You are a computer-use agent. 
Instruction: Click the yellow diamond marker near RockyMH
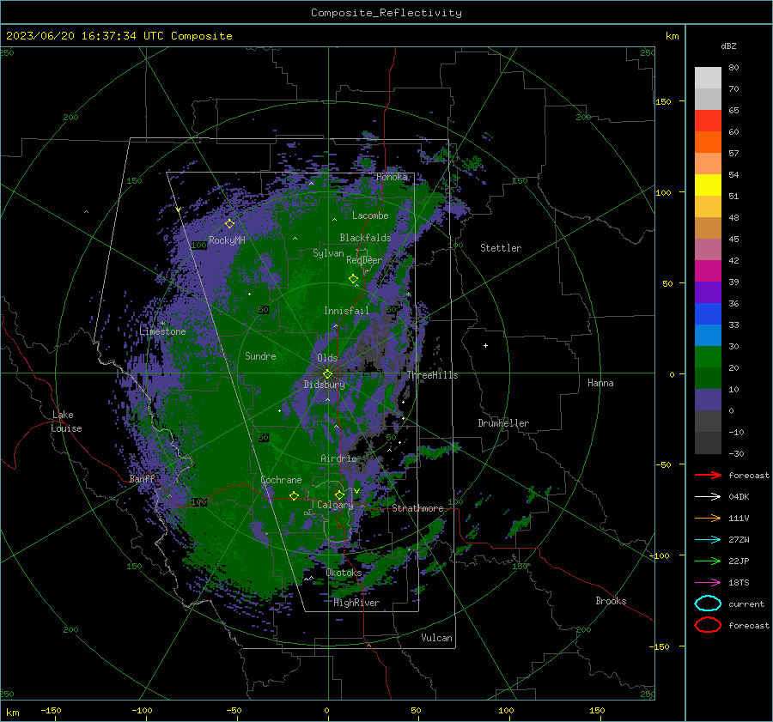pos(229,224)
